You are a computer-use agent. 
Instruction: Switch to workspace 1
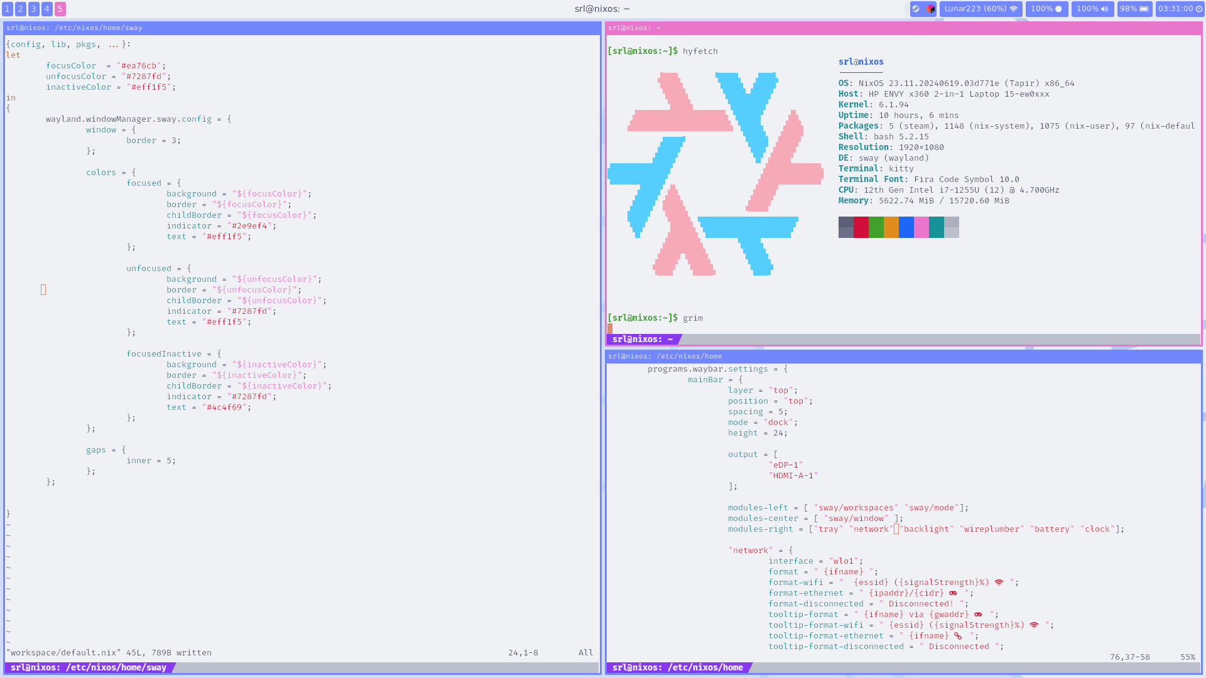click(8, 9)
